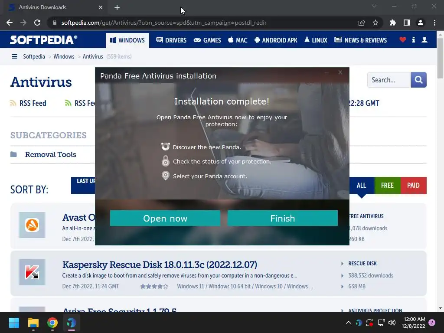Go to the Antivirus breadcrumb link

[93, 56]
